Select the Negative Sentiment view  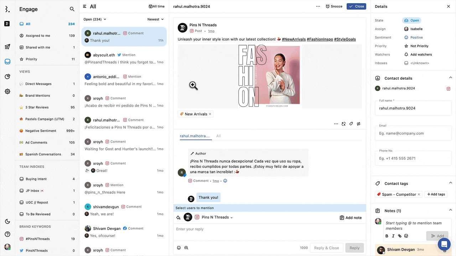[41, 131]
